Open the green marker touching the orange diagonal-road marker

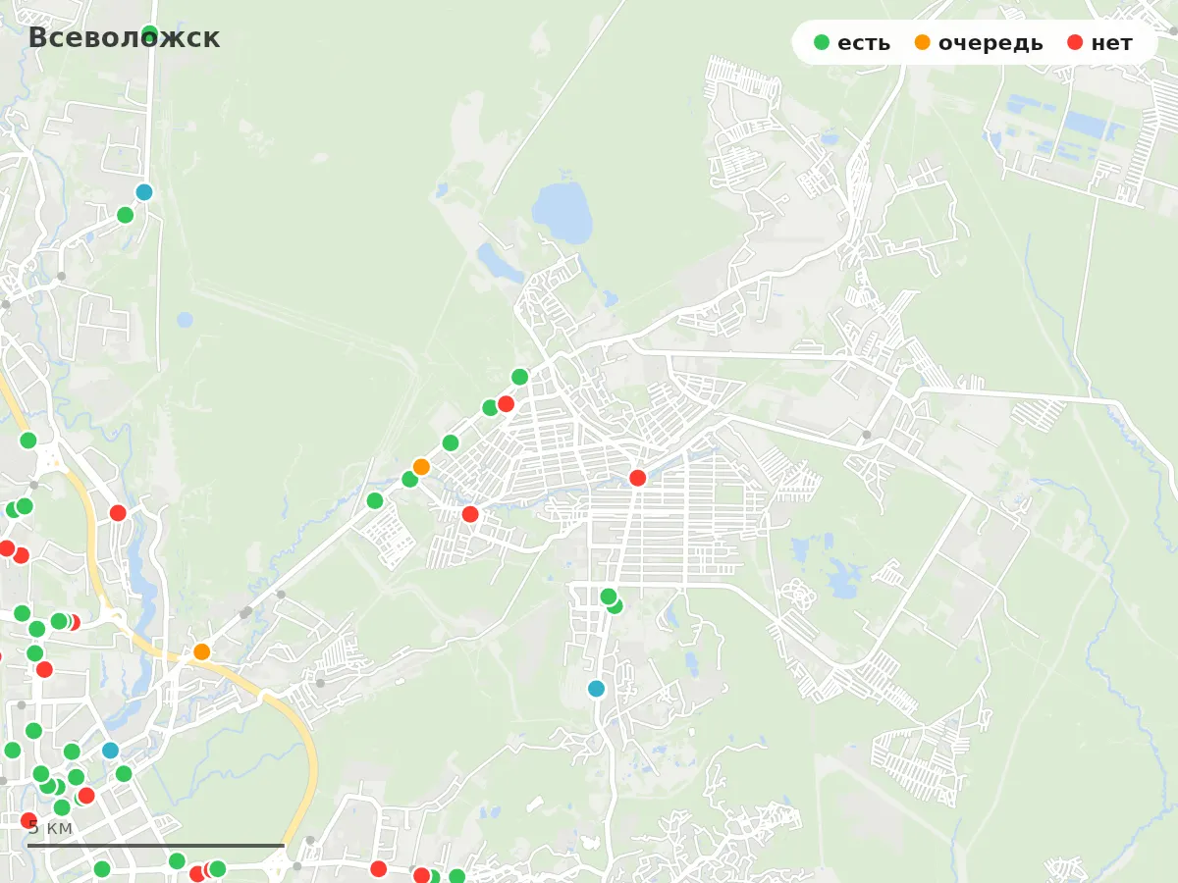pos(410,480)
